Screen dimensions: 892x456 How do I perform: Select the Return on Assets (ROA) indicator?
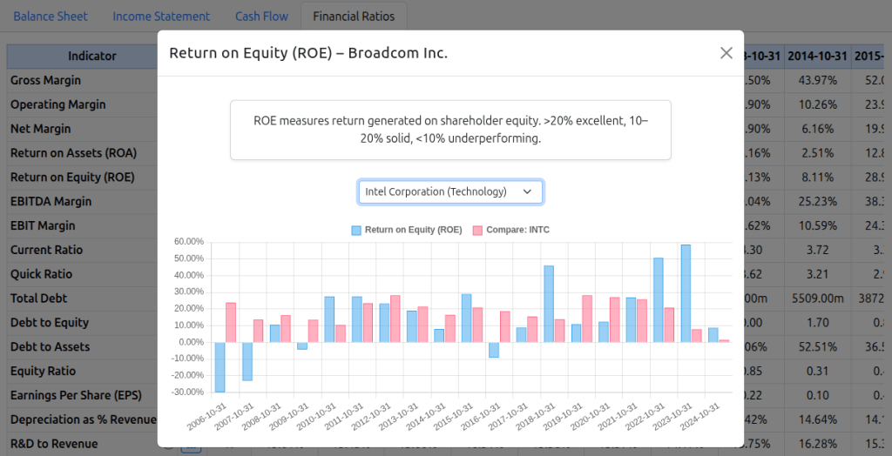click(x=73, y=153)
